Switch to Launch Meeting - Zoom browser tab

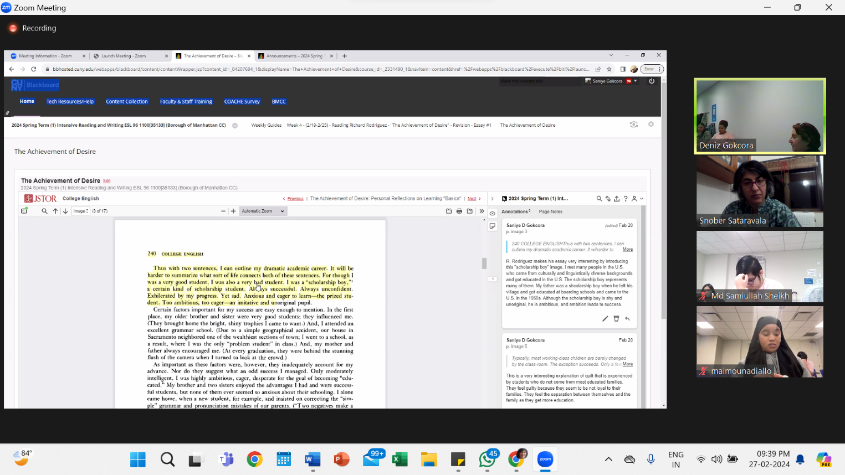pos(131,56)
